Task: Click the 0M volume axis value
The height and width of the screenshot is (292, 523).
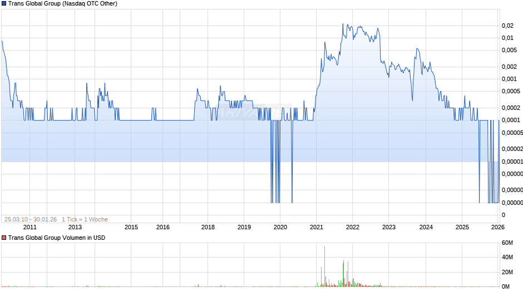Action: click(506, 286)
